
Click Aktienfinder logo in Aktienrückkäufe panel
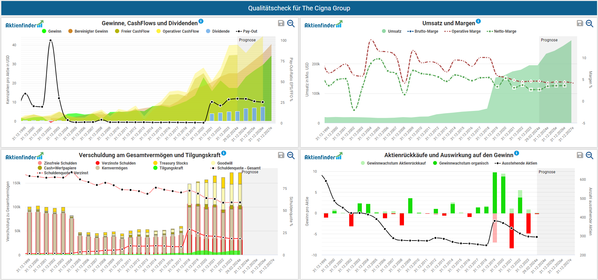tap(323, 156)
